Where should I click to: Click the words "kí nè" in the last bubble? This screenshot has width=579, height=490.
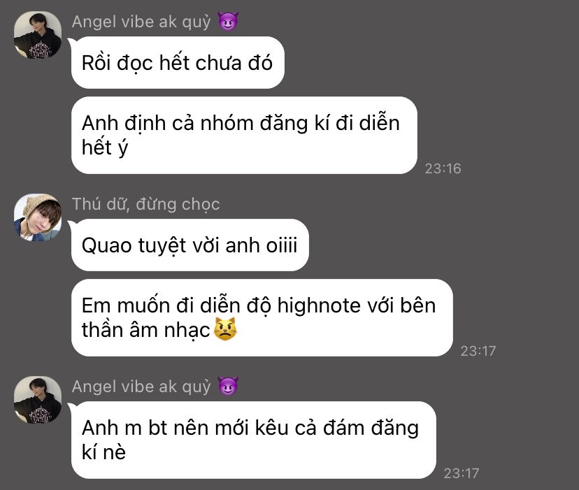pos(103,452)
